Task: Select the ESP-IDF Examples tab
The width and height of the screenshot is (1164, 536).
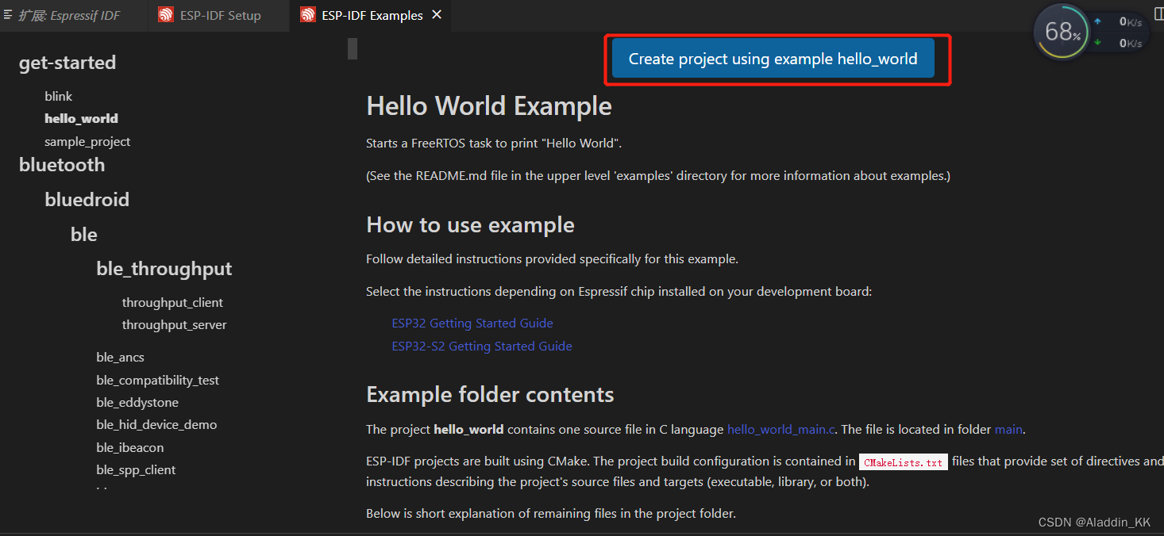Action: (x=372, y=15)
